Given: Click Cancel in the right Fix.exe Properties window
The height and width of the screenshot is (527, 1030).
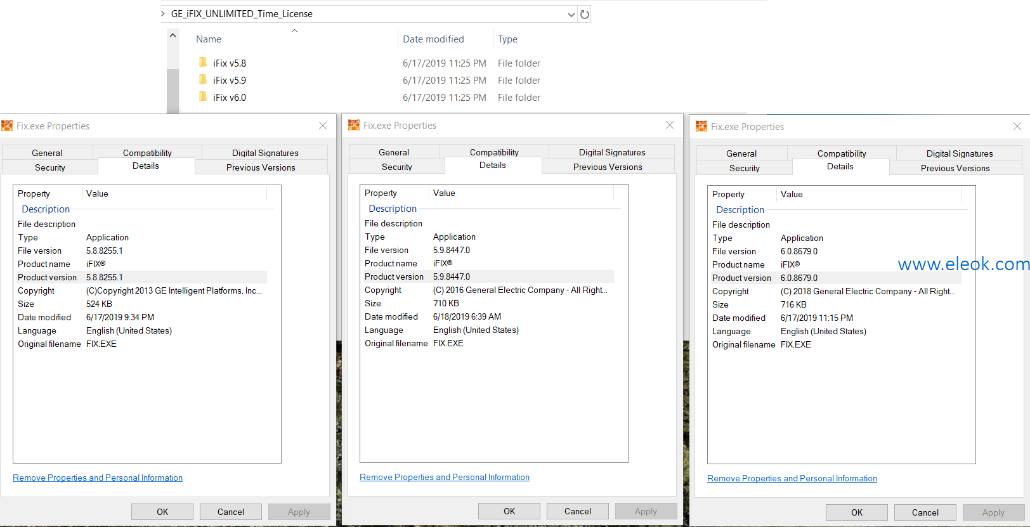Looking at the screenshot, I should click(925, 512).
